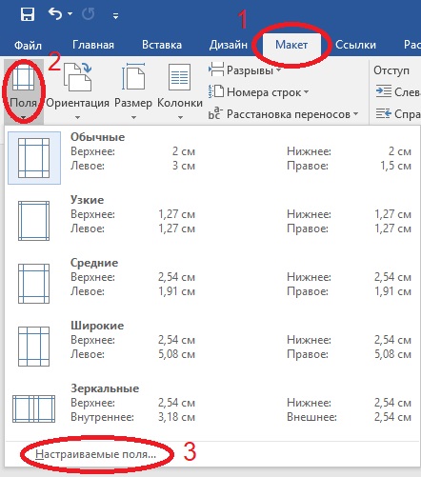
Task: Click the Поля margins button
Action: pos(24,91)
